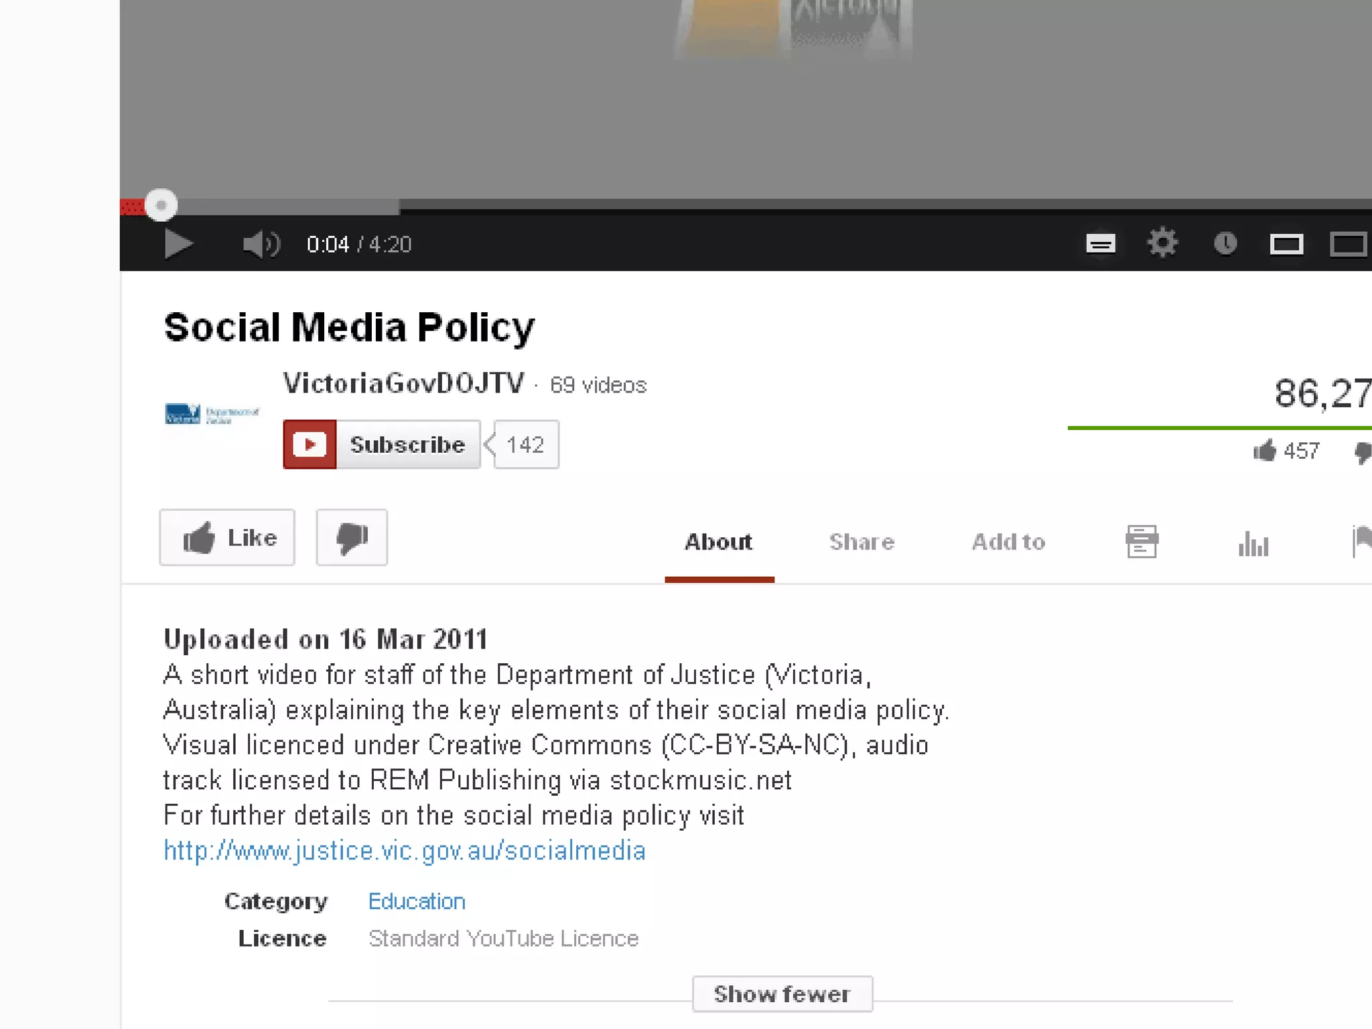Enter full screen mode

[x=1348, y=245]
